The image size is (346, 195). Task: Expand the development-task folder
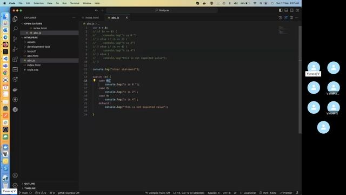38,47
